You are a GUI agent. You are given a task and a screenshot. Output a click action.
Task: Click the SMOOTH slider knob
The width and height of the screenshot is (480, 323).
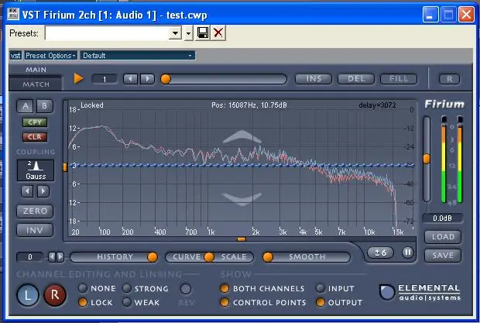click(268, 257)
